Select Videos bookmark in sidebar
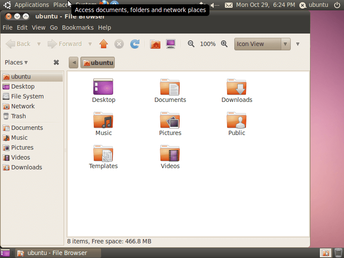The image size is (344, 258). point(32,157)
